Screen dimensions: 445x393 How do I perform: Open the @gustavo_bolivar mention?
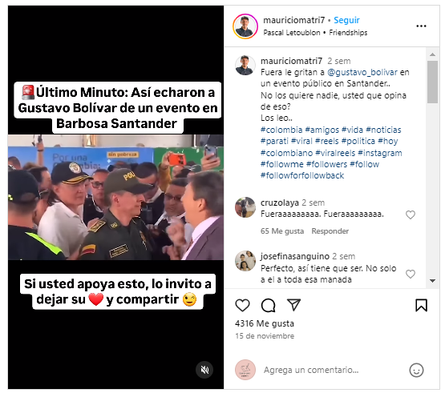tap(362, 73)
